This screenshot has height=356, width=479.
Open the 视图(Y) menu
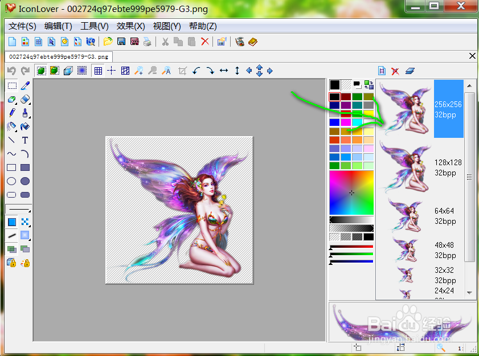click(167, 26)
